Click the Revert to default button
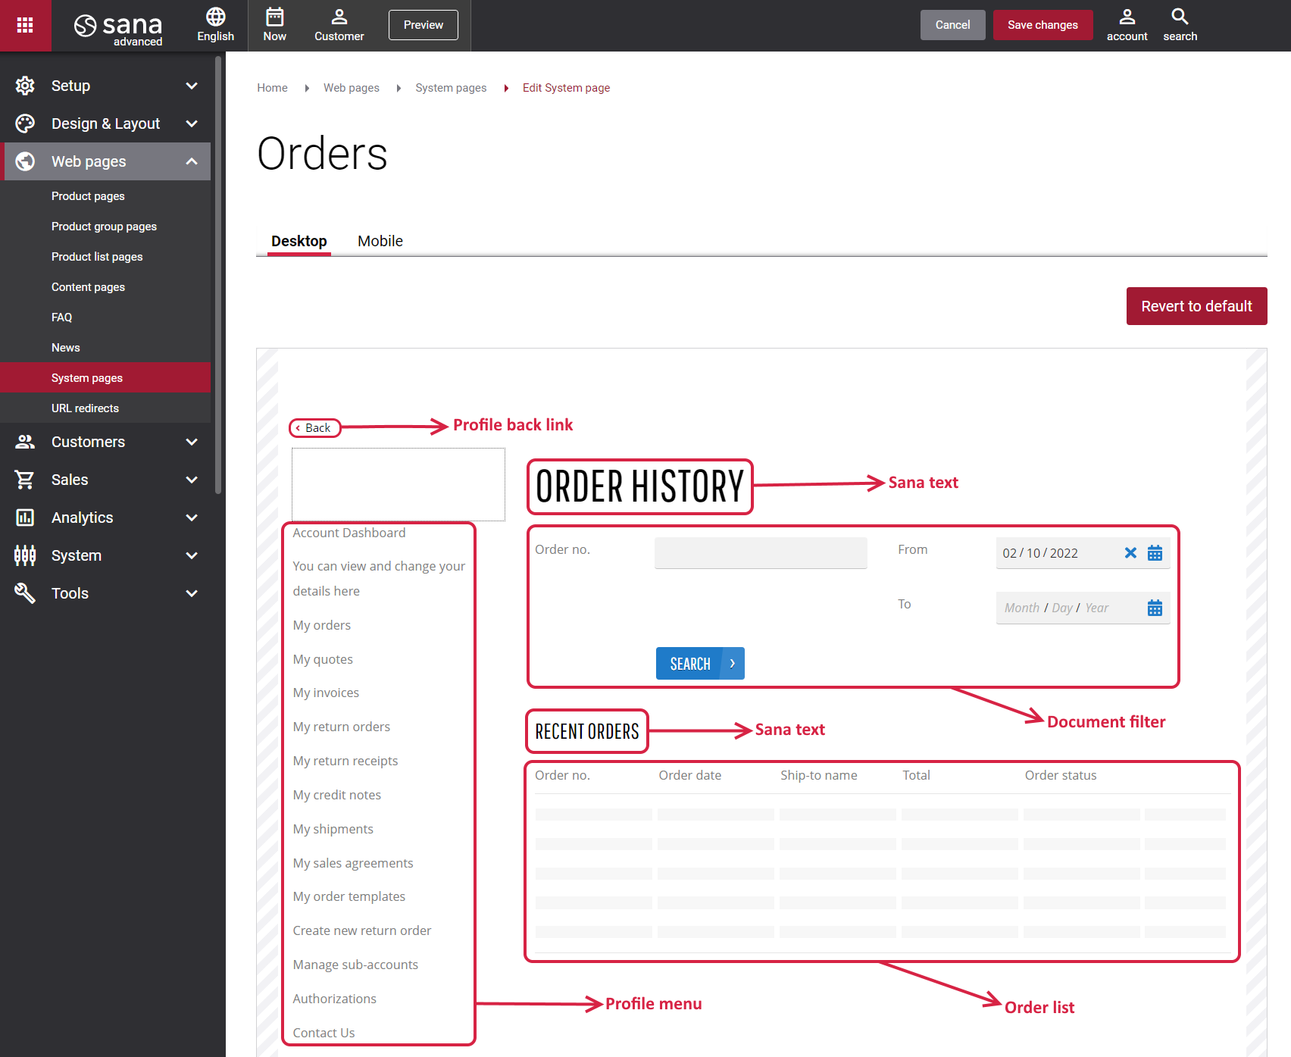 (x=1196, y=306)
